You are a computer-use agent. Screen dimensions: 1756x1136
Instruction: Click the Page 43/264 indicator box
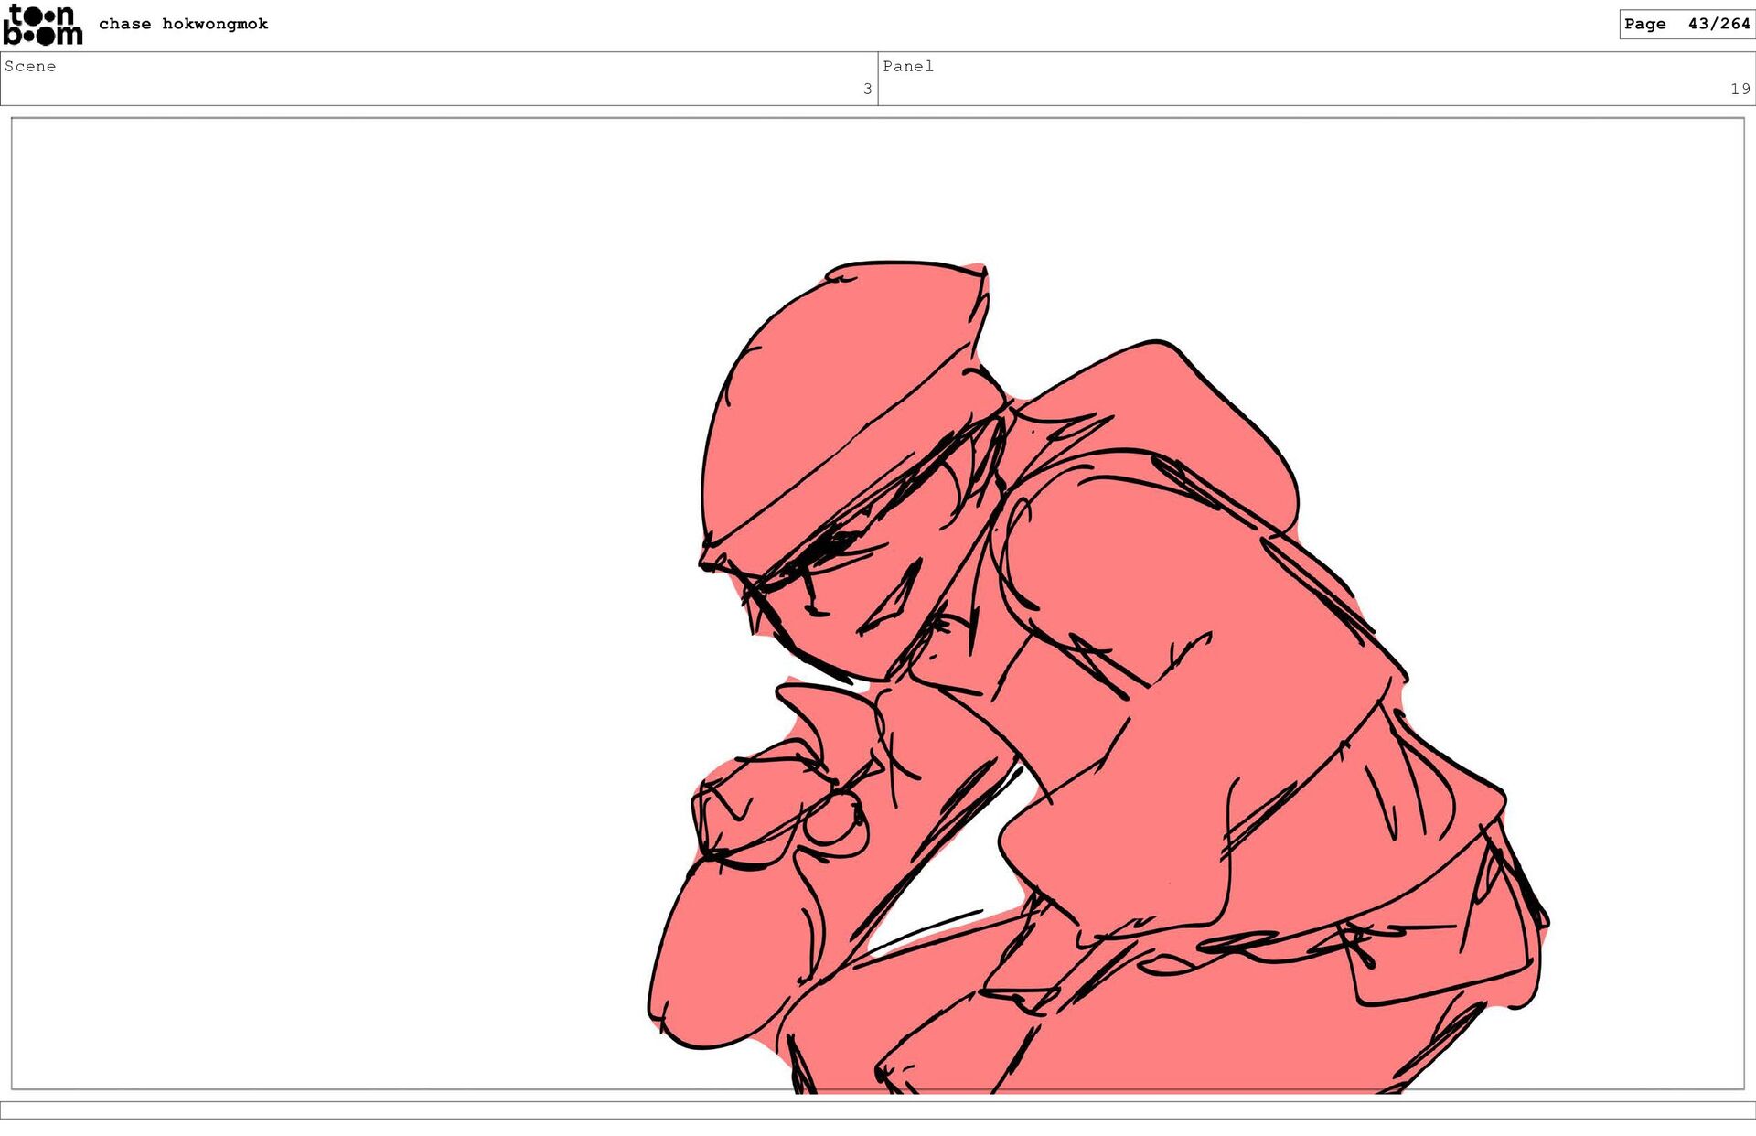1686,24
